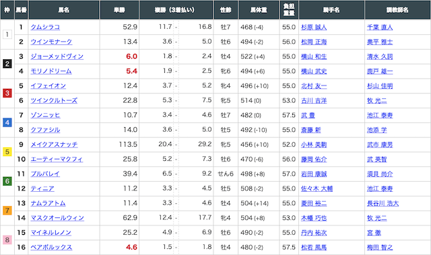This screenshot has width=431, height=255.
Task: Open horse link ティニア
Action: tap(42, 188)
